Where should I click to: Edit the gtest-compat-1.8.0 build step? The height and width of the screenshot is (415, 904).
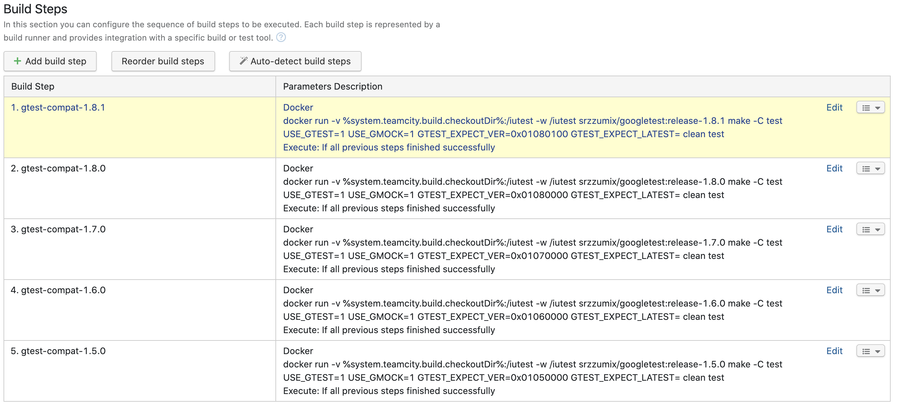[834, 169]
